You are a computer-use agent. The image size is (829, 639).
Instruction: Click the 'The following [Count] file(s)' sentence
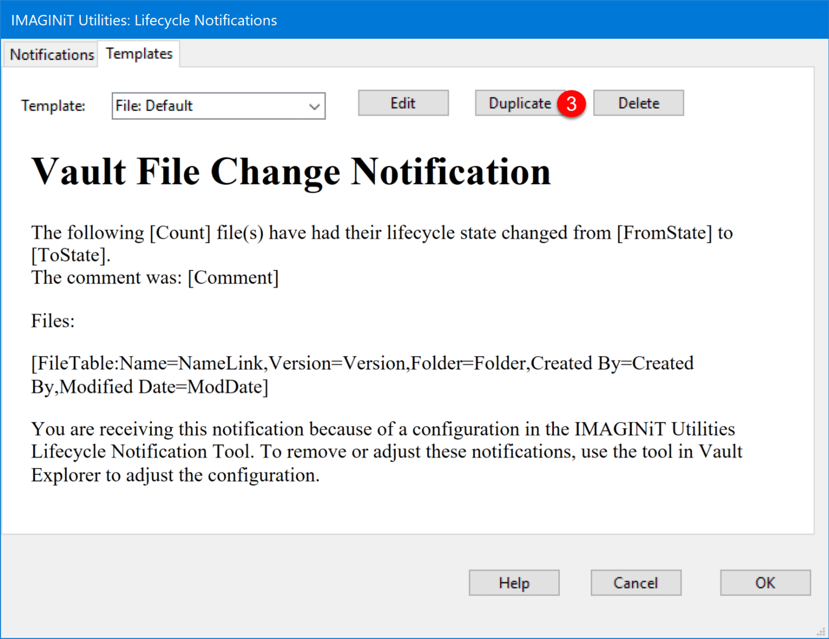coord(382,244)
